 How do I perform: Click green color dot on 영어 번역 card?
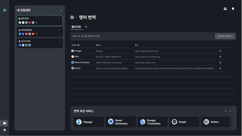(x=19, y=19)
